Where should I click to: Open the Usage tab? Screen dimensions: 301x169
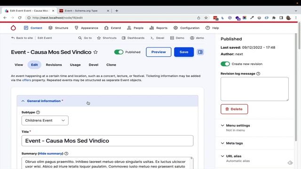pyautogui.click(x=75, y=65)
